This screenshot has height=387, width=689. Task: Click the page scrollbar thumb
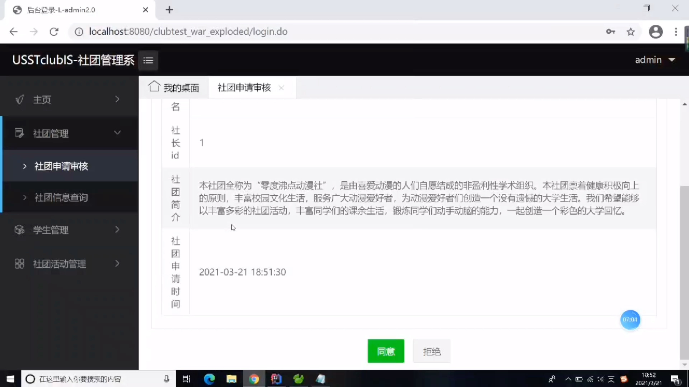(x=684, y=272)
